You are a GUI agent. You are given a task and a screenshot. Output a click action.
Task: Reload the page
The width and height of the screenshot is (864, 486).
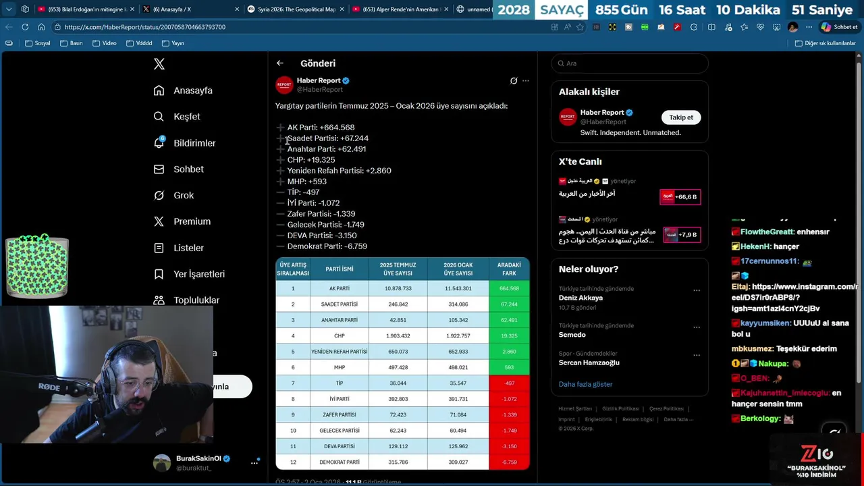(x=25, y=27)
